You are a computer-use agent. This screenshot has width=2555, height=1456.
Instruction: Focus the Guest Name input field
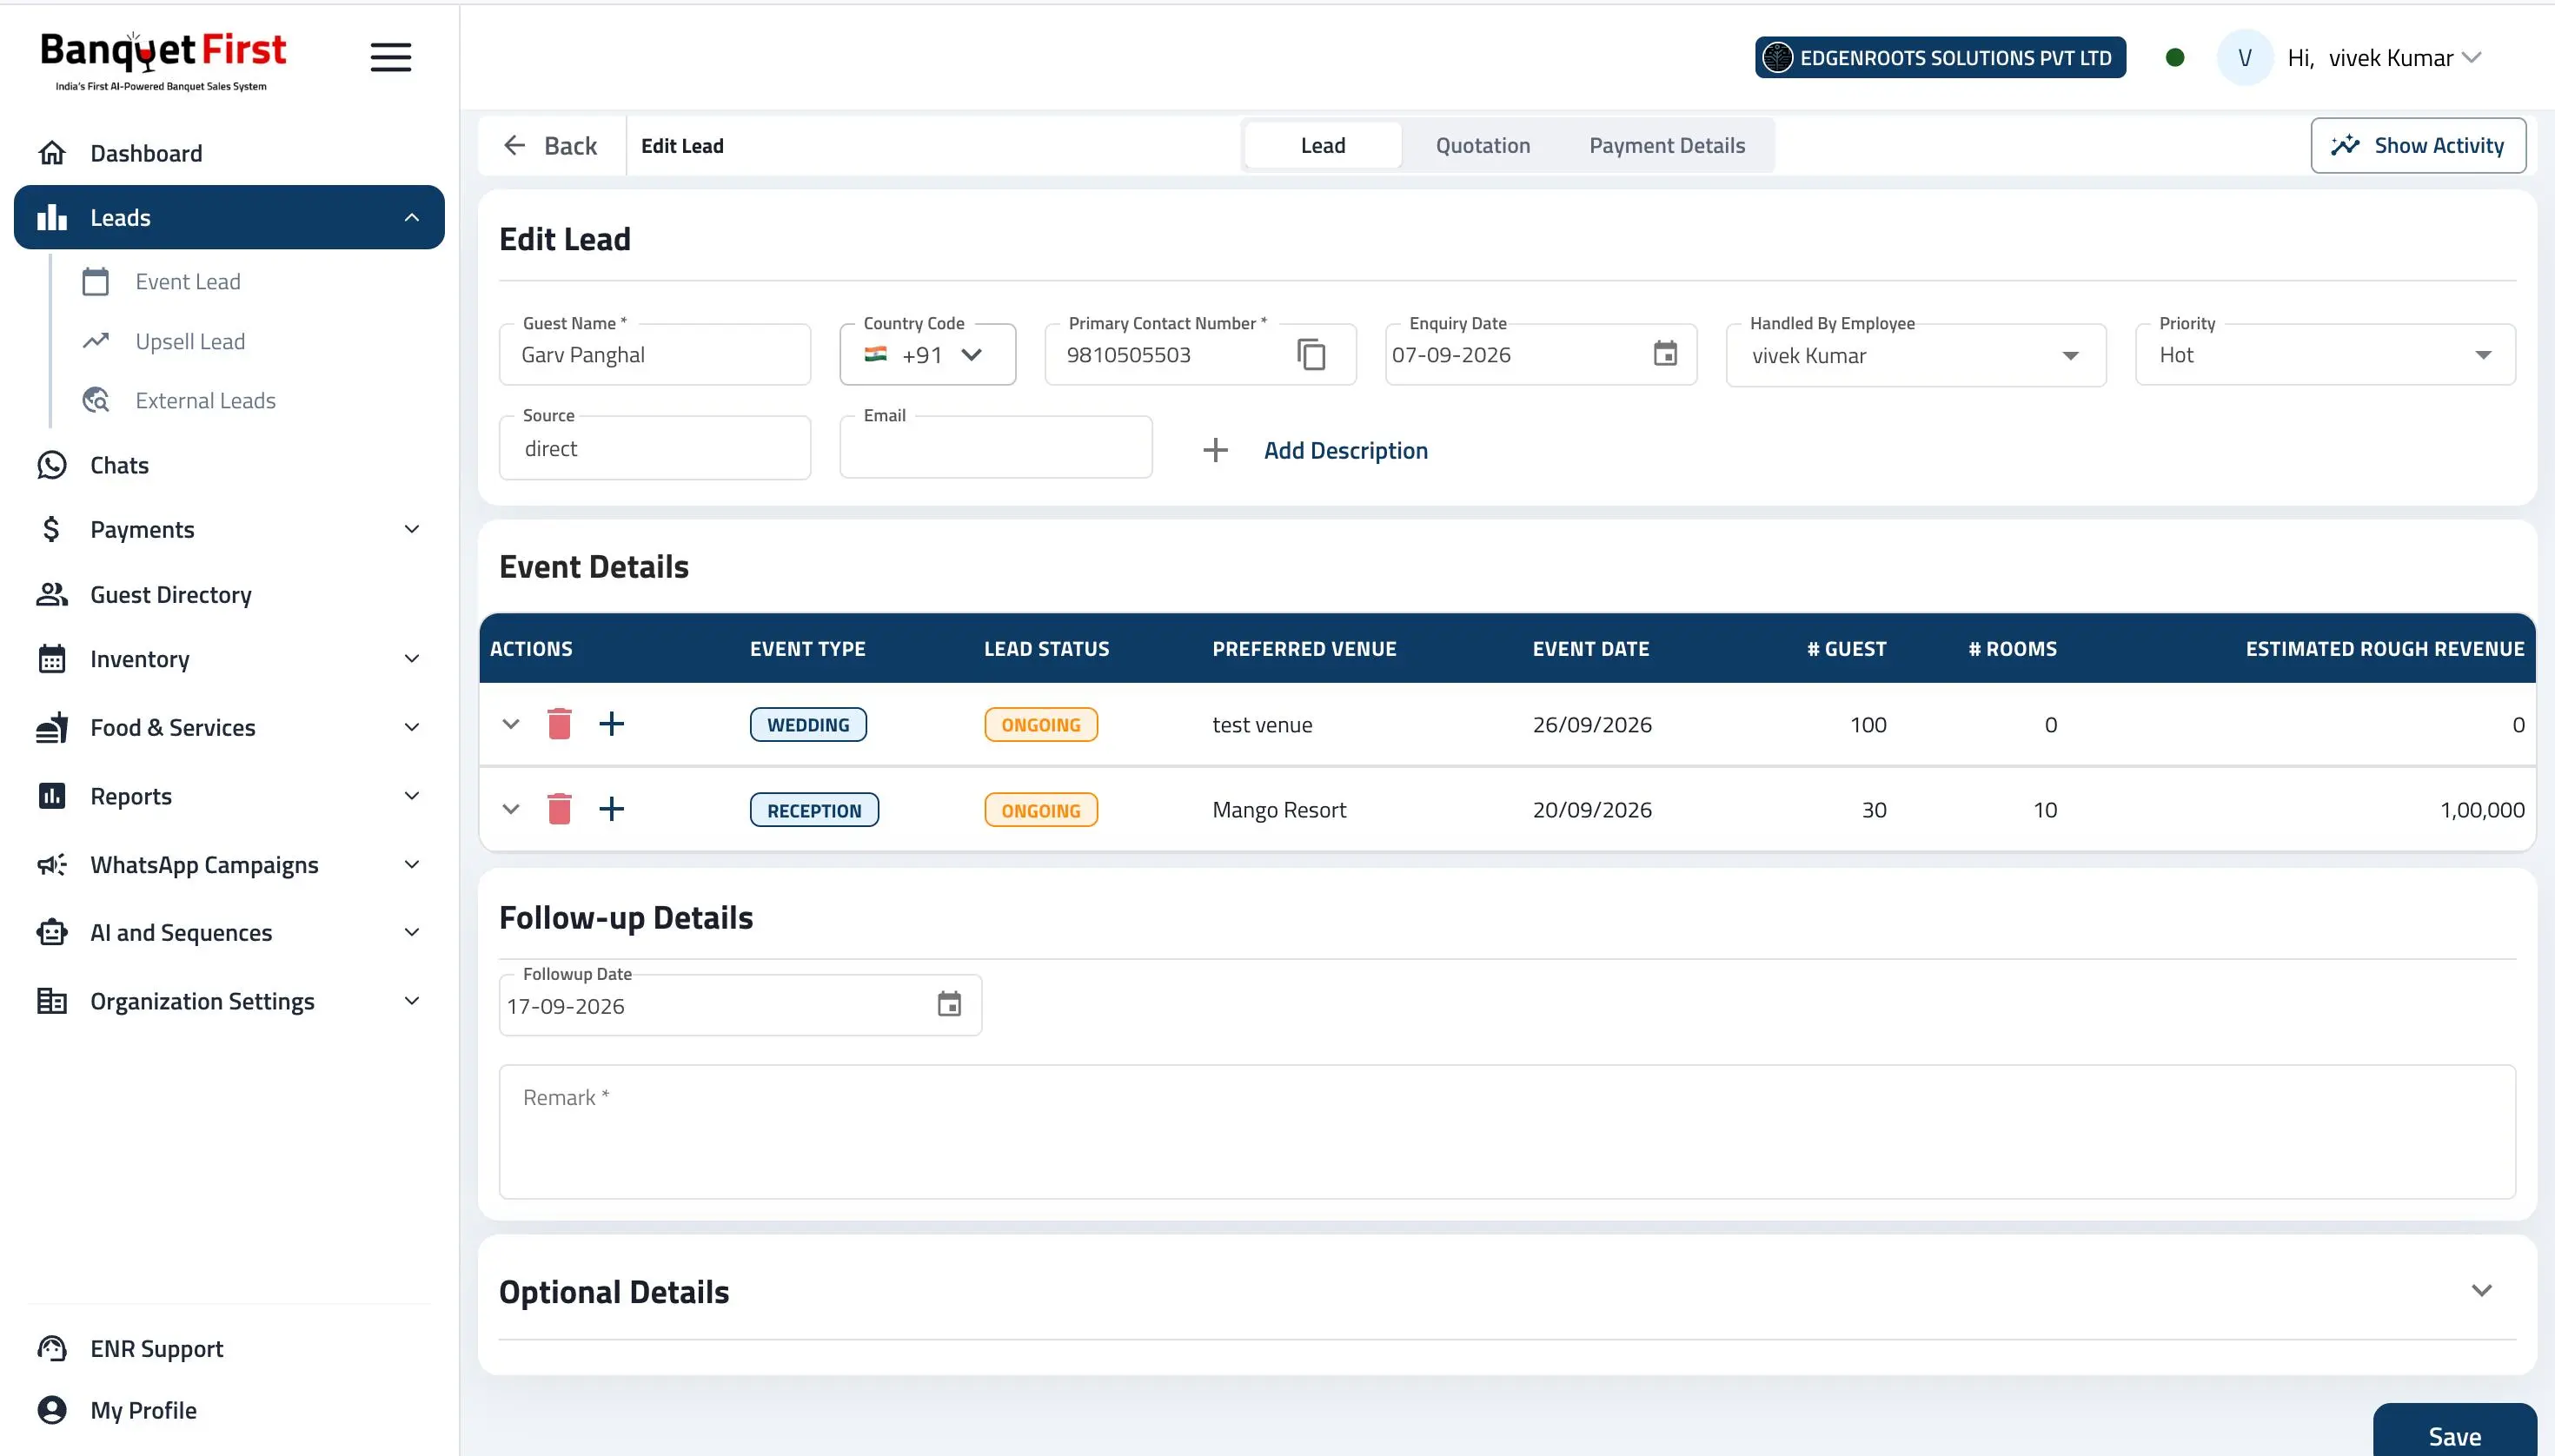[x=654, y=355]
